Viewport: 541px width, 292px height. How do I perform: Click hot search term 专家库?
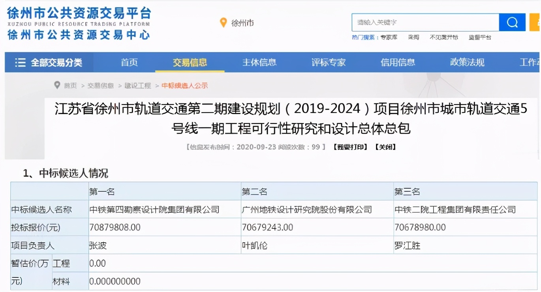click(x=389, y=37)
